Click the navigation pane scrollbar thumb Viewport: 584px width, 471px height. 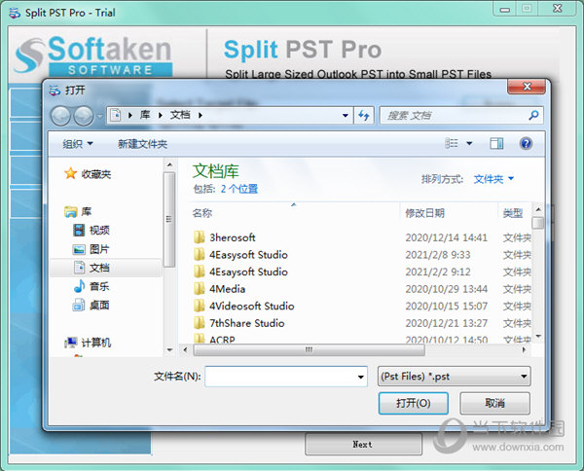[x=169, y=219]
